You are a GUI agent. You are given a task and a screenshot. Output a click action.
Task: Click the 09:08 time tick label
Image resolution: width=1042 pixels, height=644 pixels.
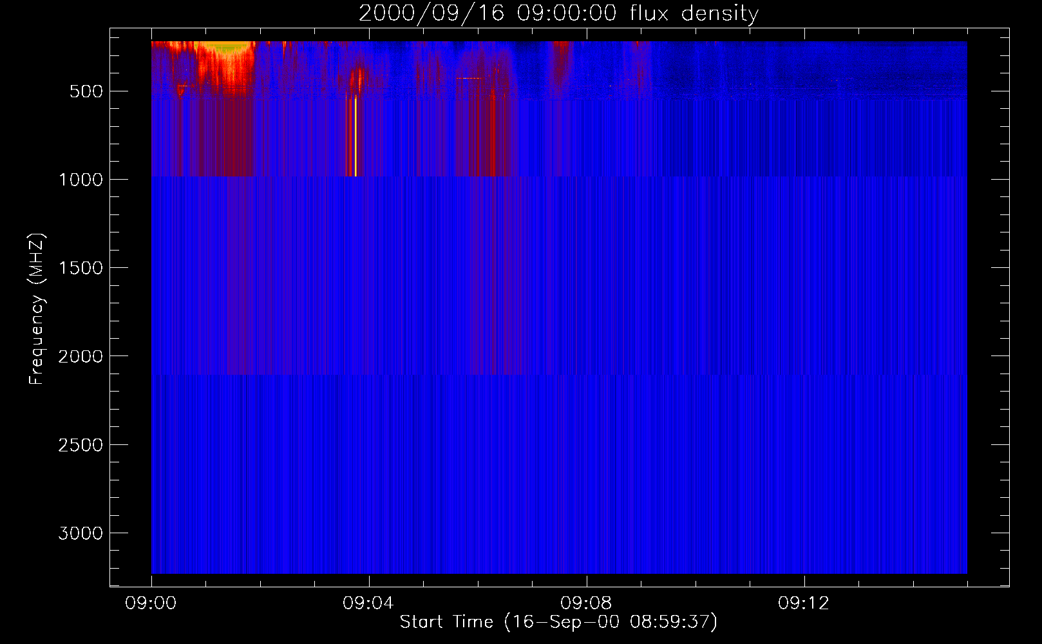(x=587, y=603)
